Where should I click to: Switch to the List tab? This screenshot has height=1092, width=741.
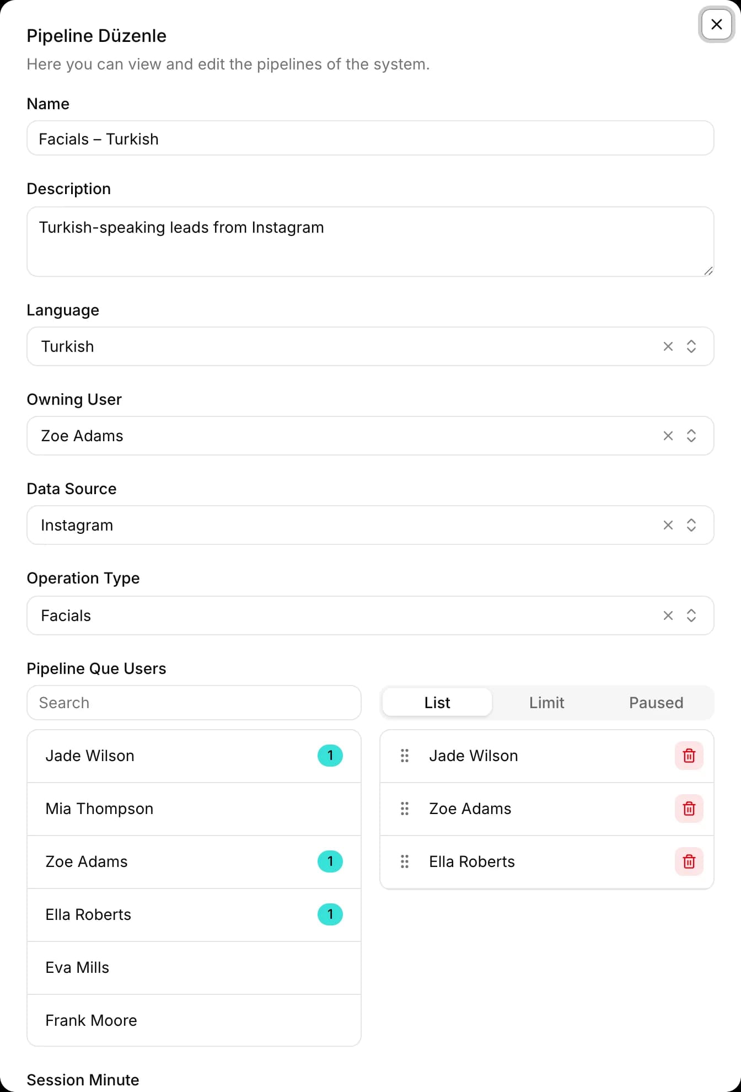pyautogui.click(x=437, y=703)
